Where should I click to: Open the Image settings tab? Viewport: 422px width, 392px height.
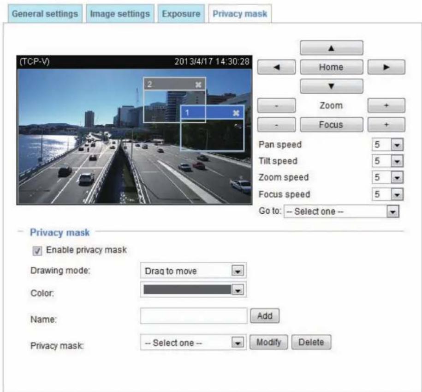coord(120,13)
